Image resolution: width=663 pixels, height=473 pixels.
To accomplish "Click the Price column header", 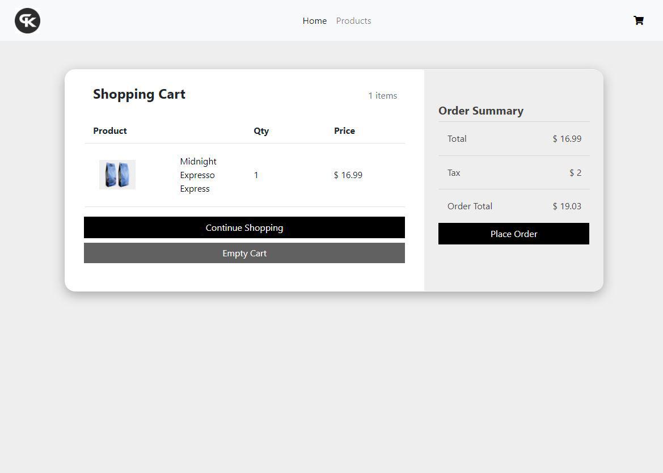I will pos(344,130).
